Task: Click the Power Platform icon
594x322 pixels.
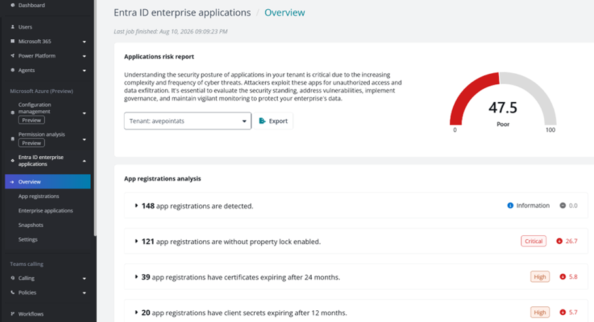Action: (12, 56)
